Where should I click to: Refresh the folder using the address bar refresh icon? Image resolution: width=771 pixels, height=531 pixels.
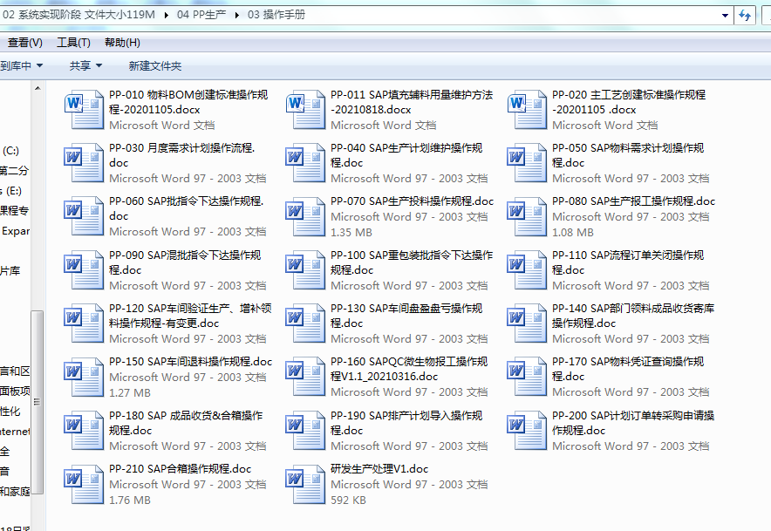coord(746,16)
